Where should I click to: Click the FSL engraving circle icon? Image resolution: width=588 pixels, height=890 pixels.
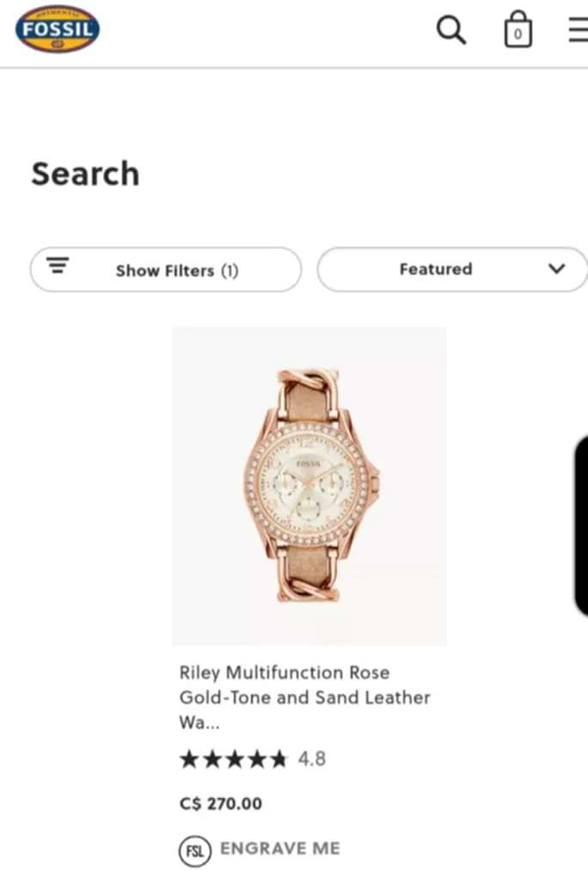tap(194, 850)
